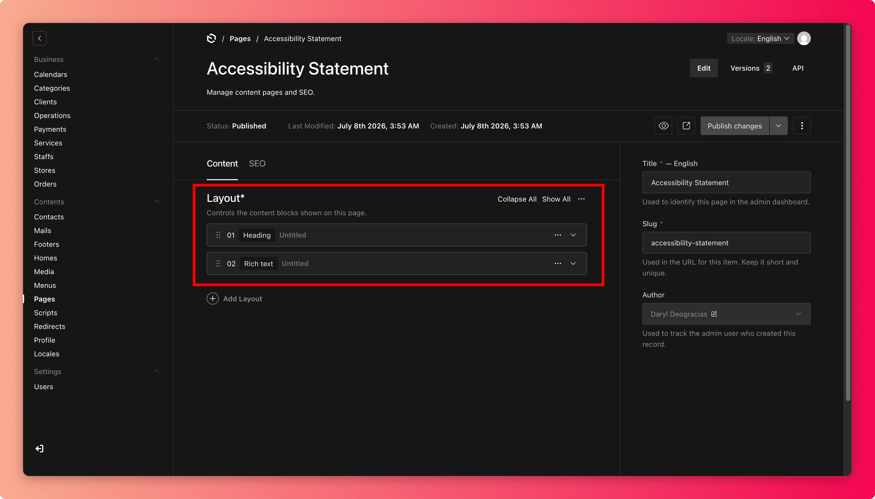Open Homes in the sidebar
This screenshot has height=499, width=875.
coord(45,258)
